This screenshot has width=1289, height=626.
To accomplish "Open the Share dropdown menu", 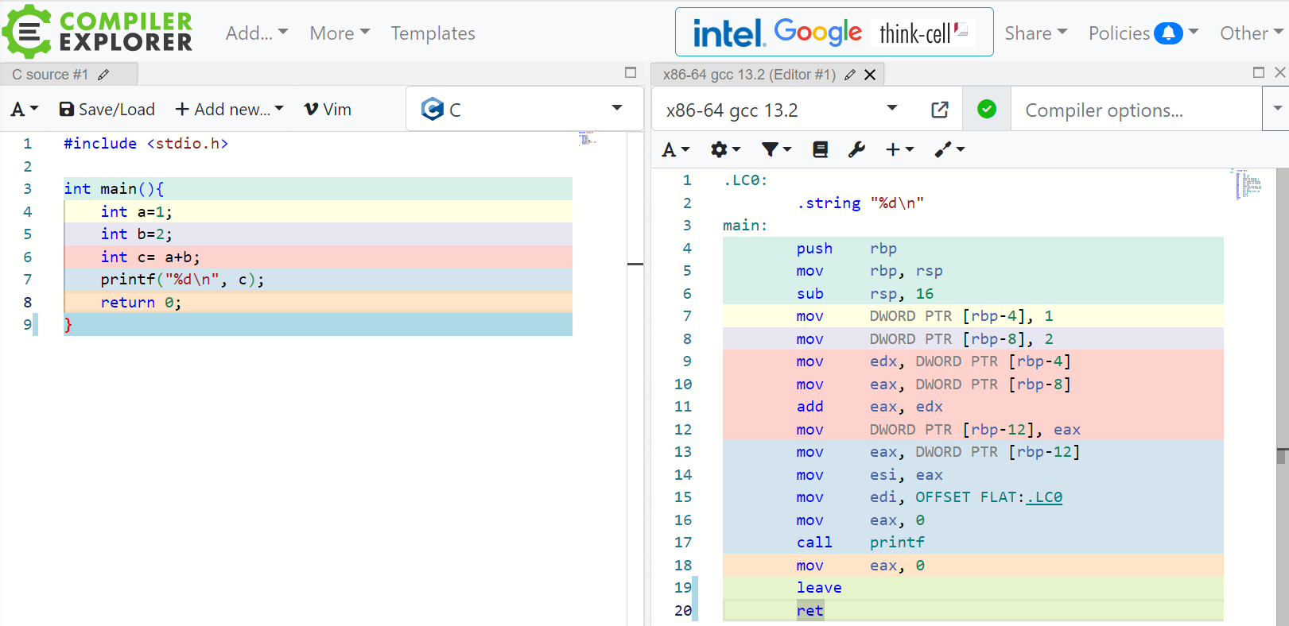I will tap(1035, 33).
